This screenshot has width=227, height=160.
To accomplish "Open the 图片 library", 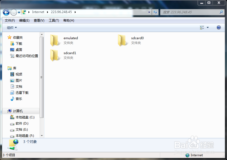I will click(x=19, y=81).
